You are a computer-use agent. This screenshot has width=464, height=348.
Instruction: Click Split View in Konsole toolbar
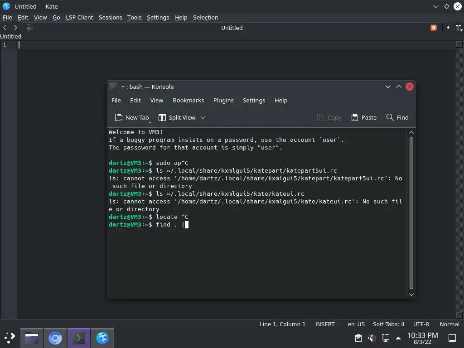tap(177, 117)
